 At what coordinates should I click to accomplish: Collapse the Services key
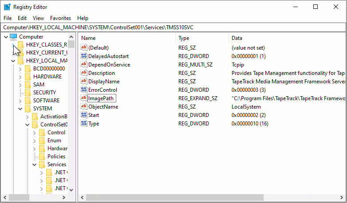click(x=34, y=164)
